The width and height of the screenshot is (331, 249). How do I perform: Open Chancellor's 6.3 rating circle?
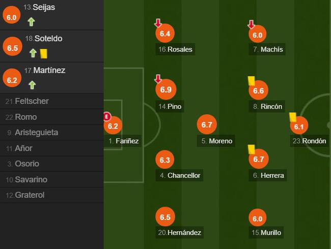164,160
